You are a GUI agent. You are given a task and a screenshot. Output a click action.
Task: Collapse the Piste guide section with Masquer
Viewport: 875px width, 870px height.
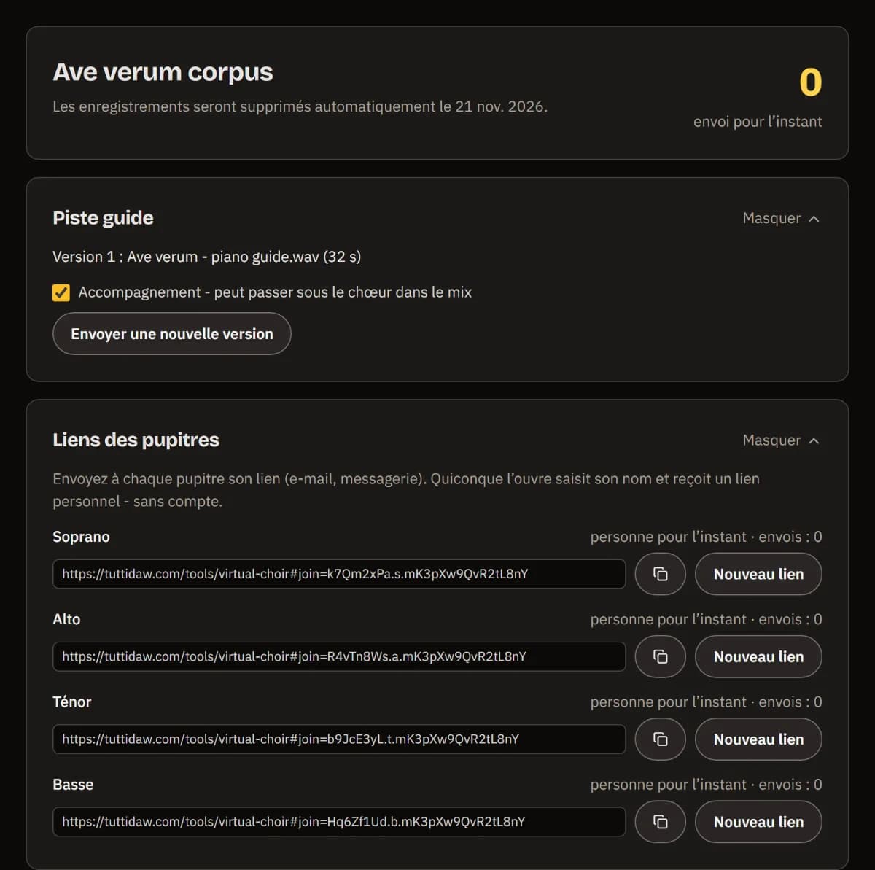(x=781, y=218)
